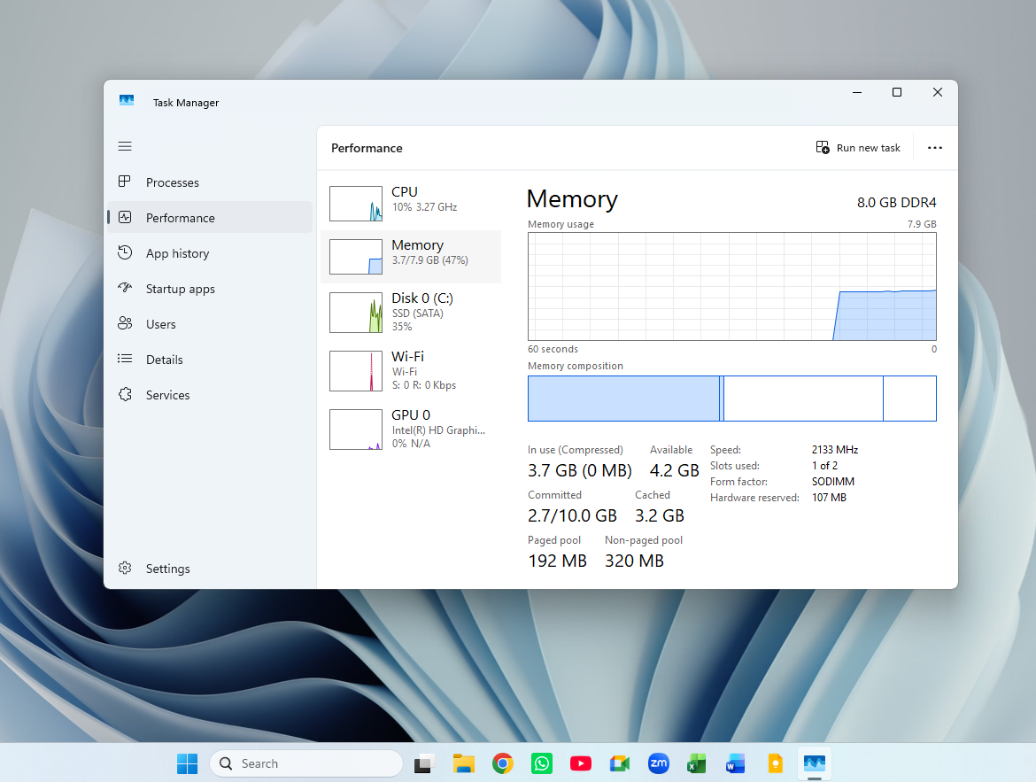Open the Users page label

[160, 324]
